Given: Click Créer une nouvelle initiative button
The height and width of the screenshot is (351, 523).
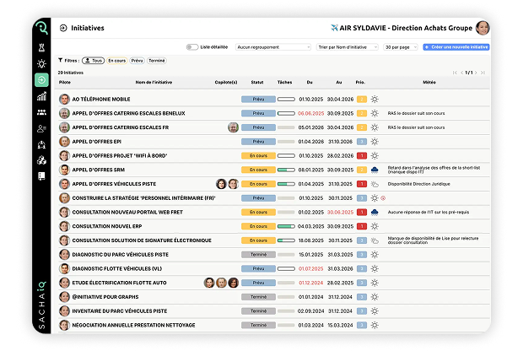Looking at the screenshot, I should click(456, 47).
